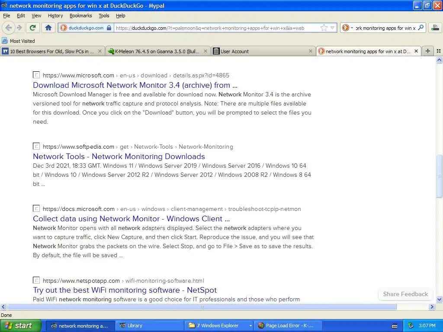Click the favicon beside softpedia.com result
The image size is (443, 332).
pos(36,146)
